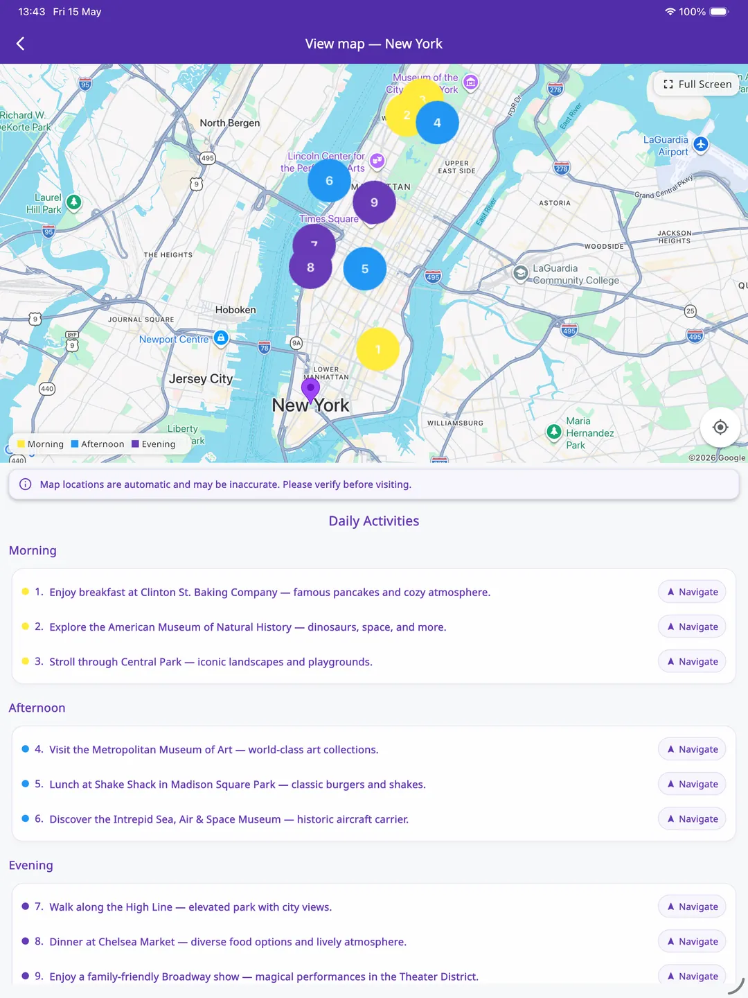The image size is (748, 998).
Task: Click the Evening legend purple swatch
Action: point(135,444)
